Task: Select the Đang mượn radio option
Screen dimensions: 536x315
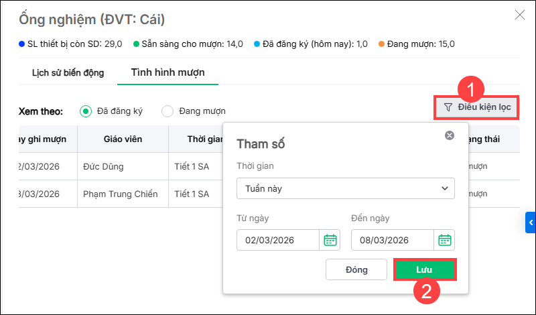Action: pyautogui.click(x=167, y=111)
